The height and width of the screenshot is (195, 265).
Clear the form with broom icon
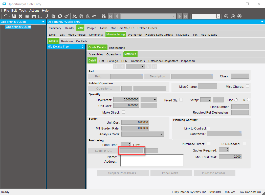pos(67,16)
